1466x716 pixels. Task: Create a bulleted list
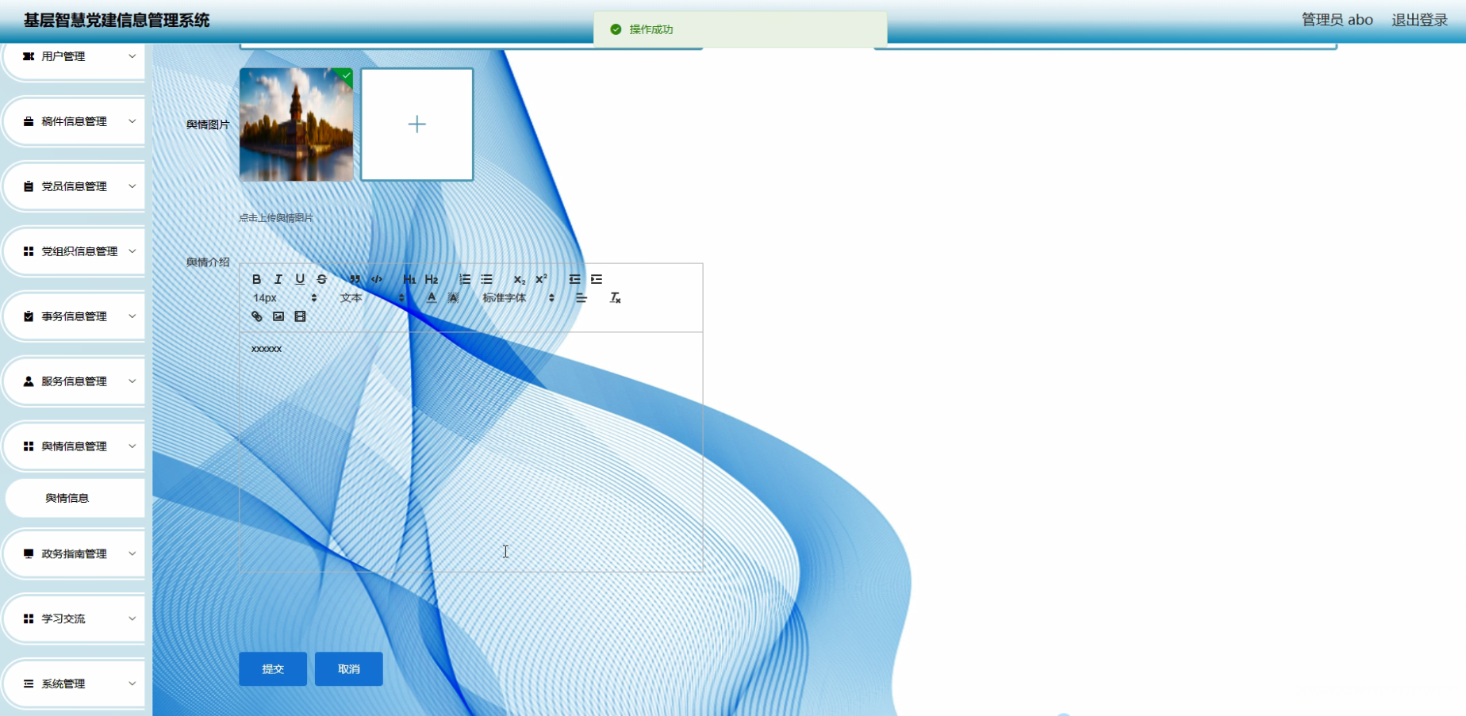pos(487,279)
